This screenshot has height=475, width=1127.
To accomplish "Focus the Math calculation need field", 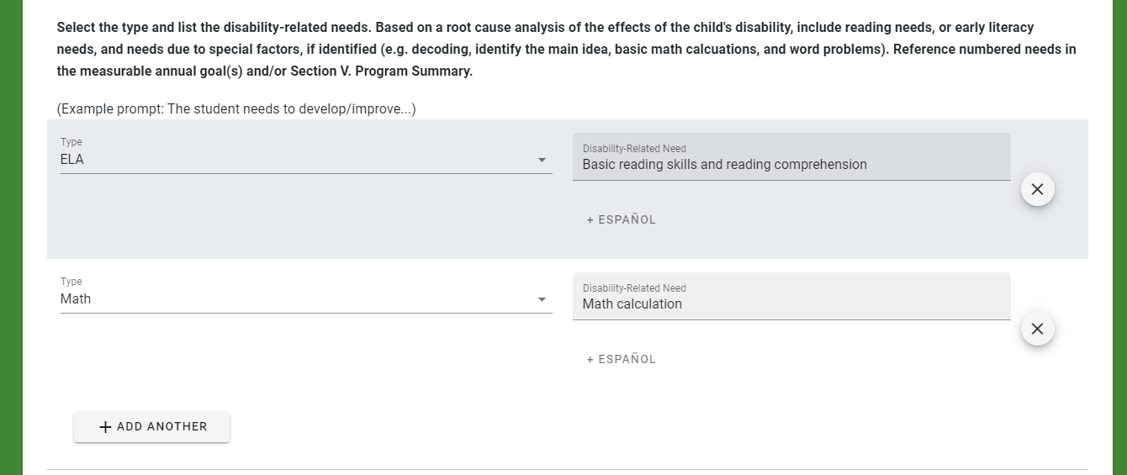I will click(x=791, y=296).
